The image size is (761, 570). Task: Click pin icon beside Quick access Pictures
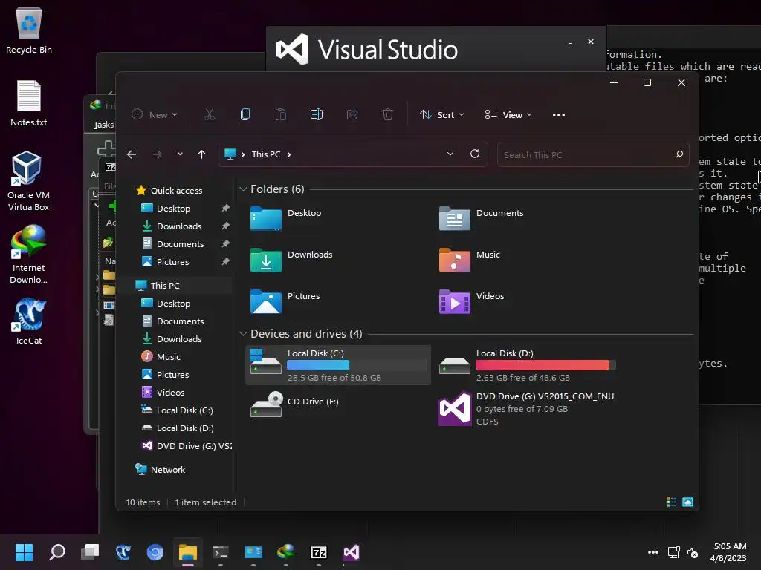coord(225,261)
